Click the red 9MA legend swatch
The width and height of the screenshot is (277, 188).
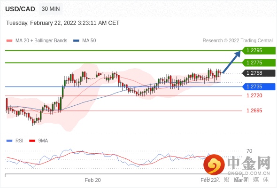point(32,141)
